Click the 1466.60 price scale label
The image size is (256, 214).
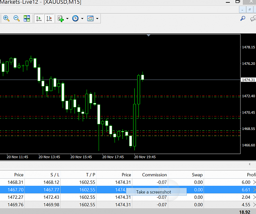point(248,145)
